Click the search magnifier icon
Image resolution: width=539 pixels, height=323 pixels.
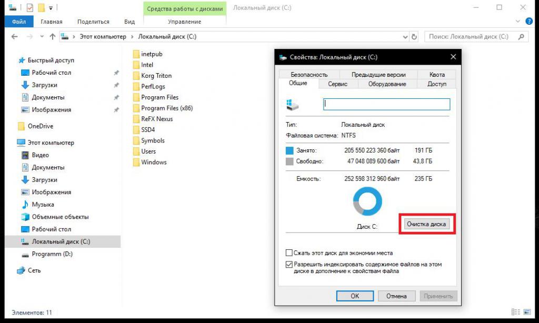pyautogui.click(x=521, y=37)
